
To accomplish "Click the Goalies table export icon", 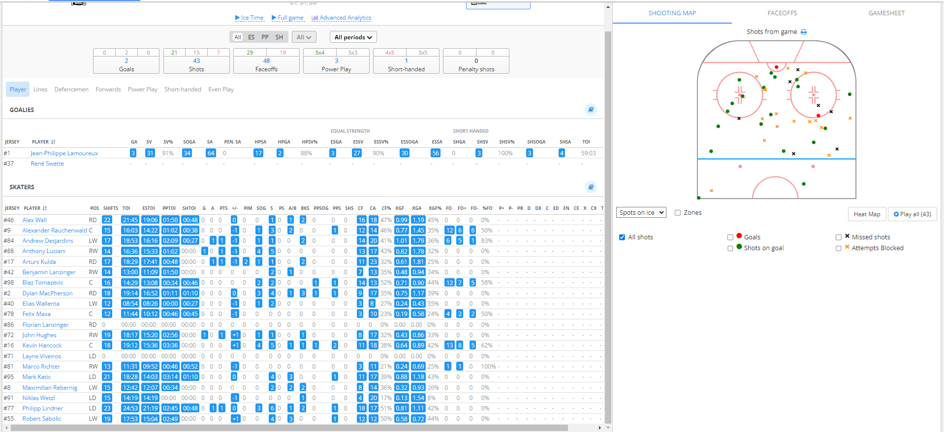I will tap(591, 110).
